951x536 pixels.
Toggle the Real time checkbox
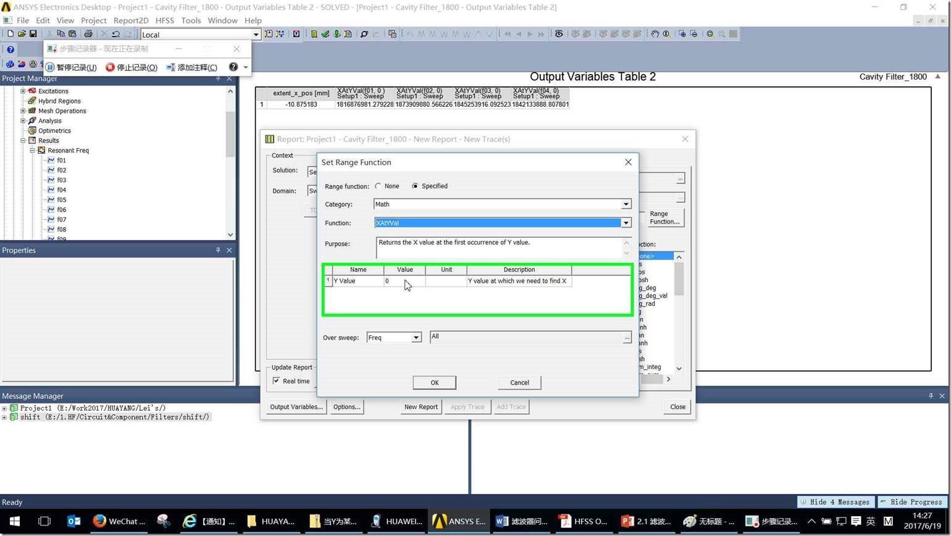coord(276,381)
